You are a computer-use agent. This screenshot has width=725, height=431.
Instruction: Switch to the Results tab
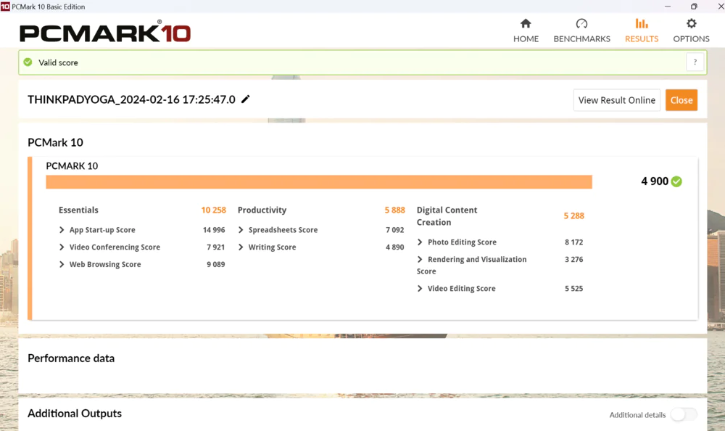[x=642, y=30]
